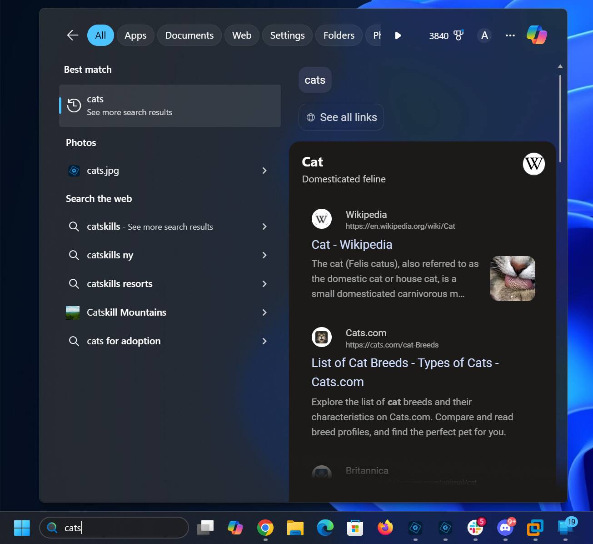The height and width of the screenshot is (544, 593).
Task: Click taskbar search box with cats
Action: coord(114,528)
